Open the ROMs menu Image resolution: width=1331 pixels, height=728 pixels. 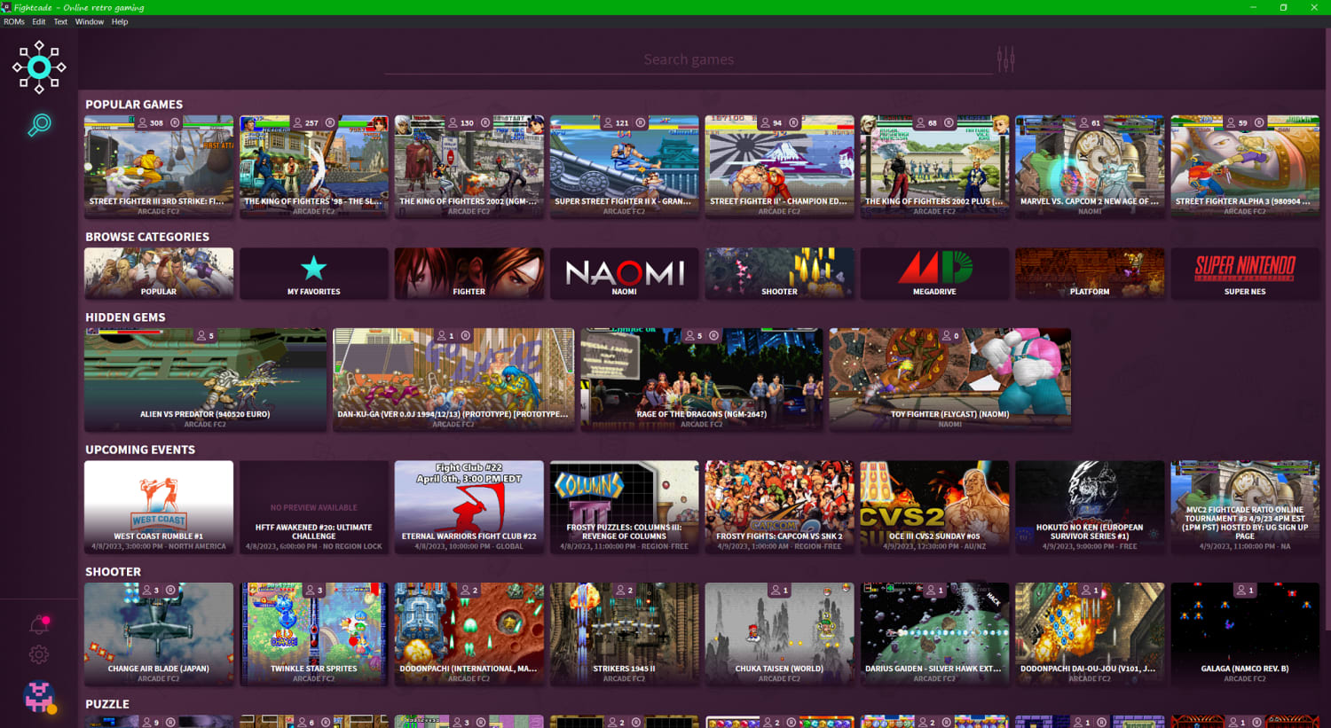pos(14,21)
